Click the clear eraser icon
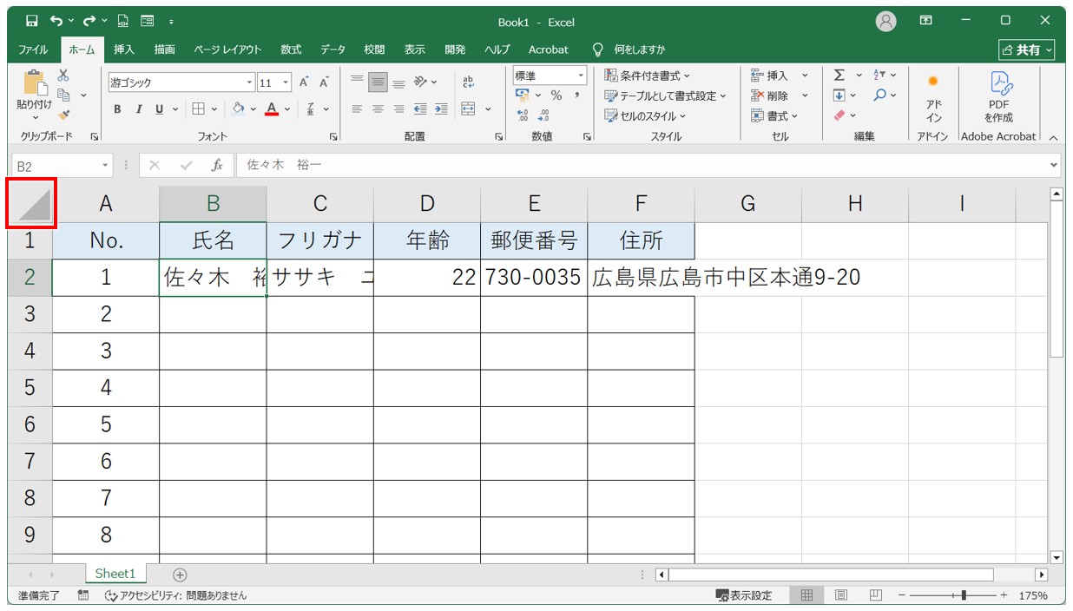This screenshot has height=611, width=1073. tap(839, 115)
